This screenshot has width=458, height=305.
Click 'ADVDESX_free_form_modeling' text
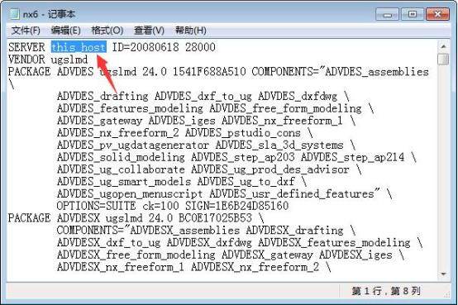pyautogui.click(x=136, y=255)
